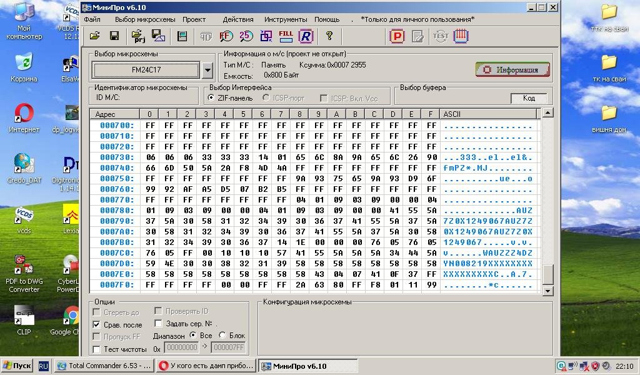The width and height of the screenshot is (640, 375).
Task: Uncheck the Срав. после checkbox
Action: [x=96, y=325]
